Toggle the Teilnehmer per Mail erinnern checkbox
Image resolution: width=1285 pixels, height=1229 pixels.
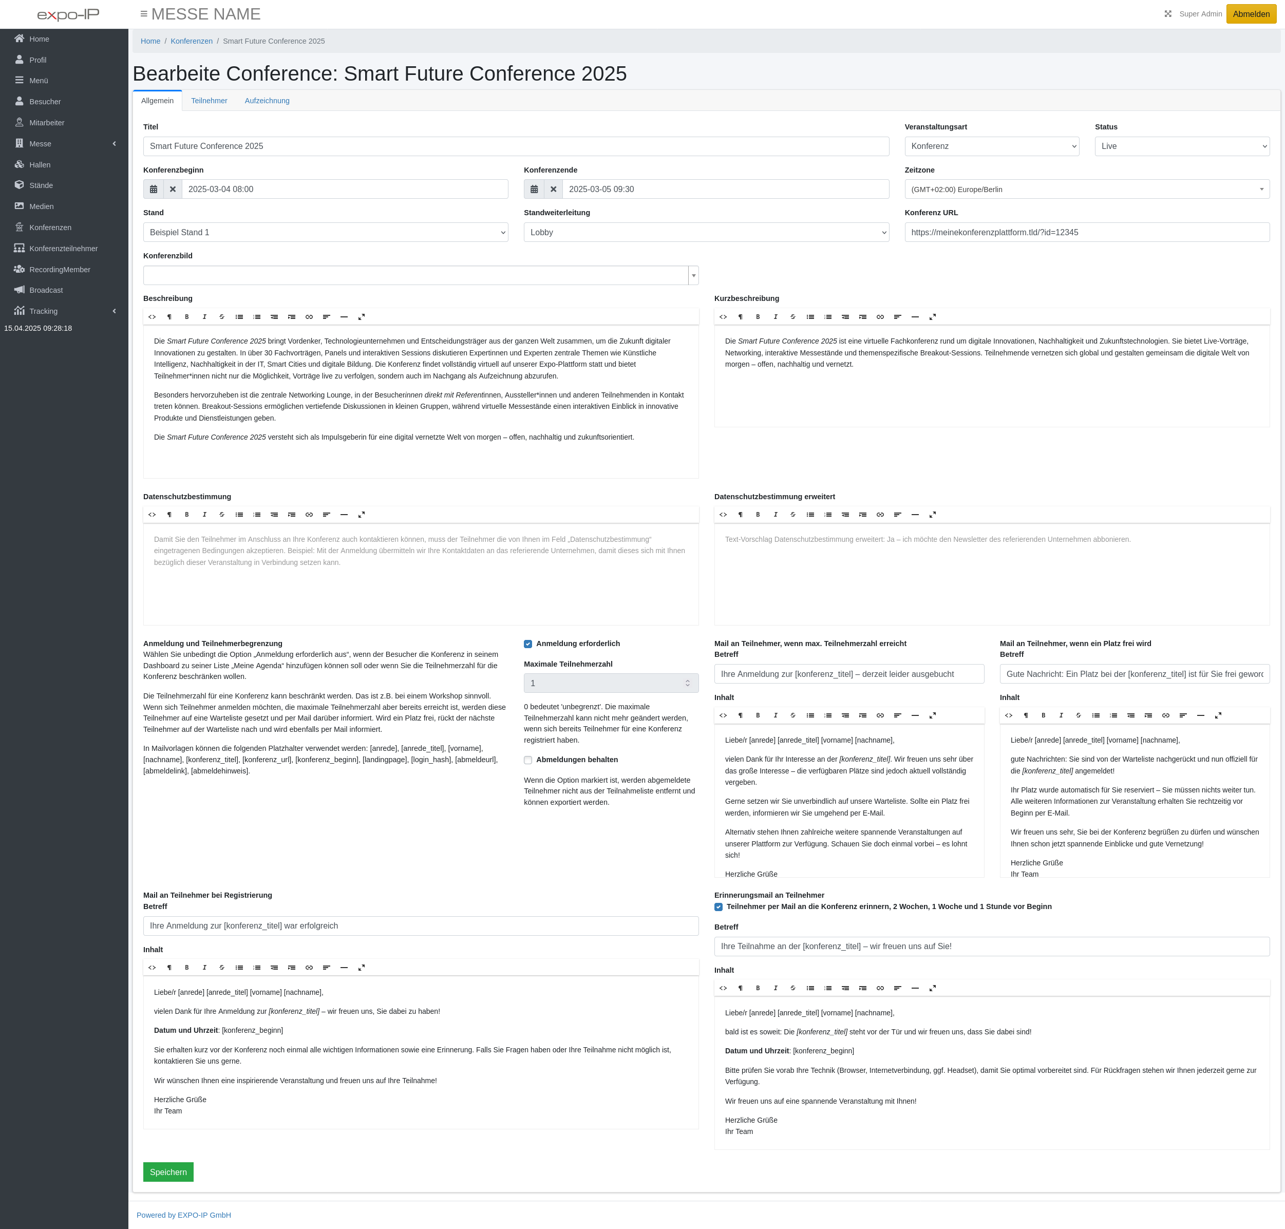[x=718, y=907]
